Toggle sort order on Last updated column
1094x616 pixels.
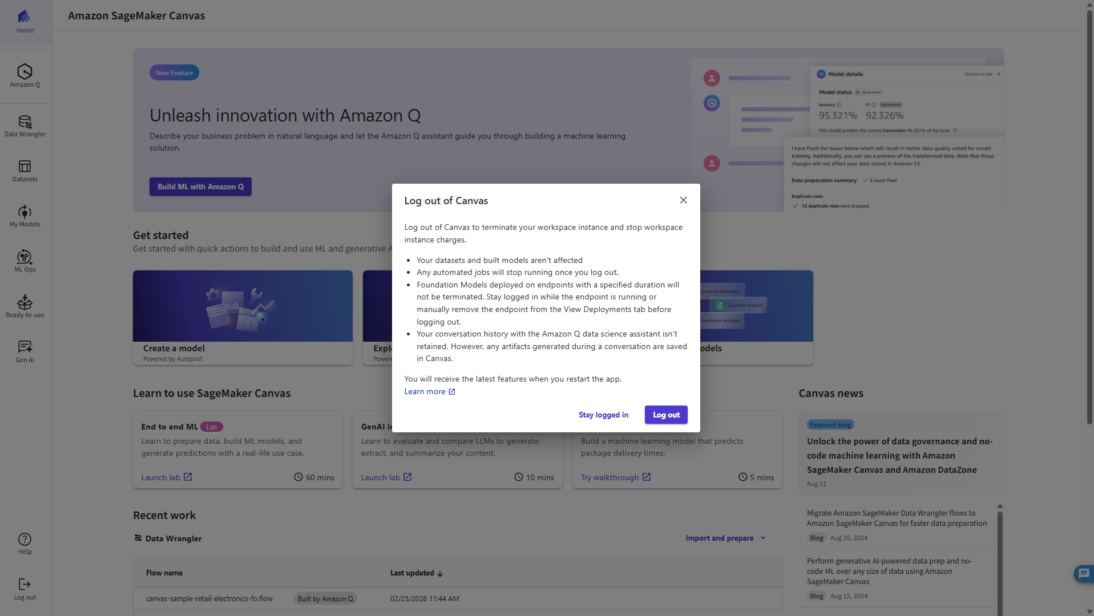click(x=416, y=573)
